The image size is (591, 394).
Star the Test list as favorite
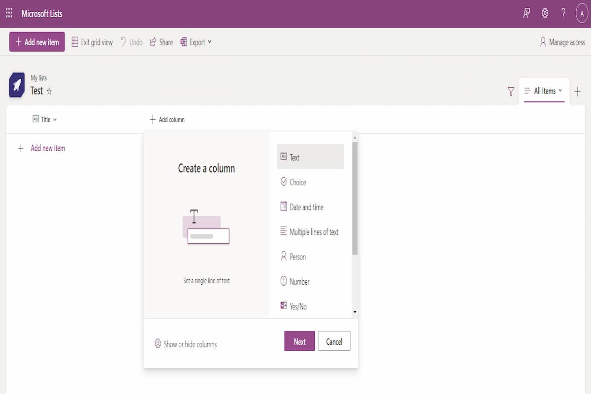click(x=49, y=91)
